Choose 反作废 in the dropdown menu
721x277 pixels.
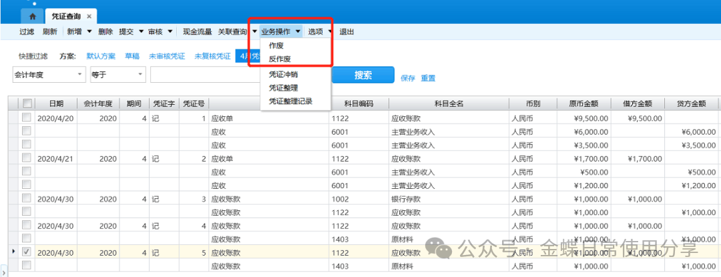pos(279,59)
